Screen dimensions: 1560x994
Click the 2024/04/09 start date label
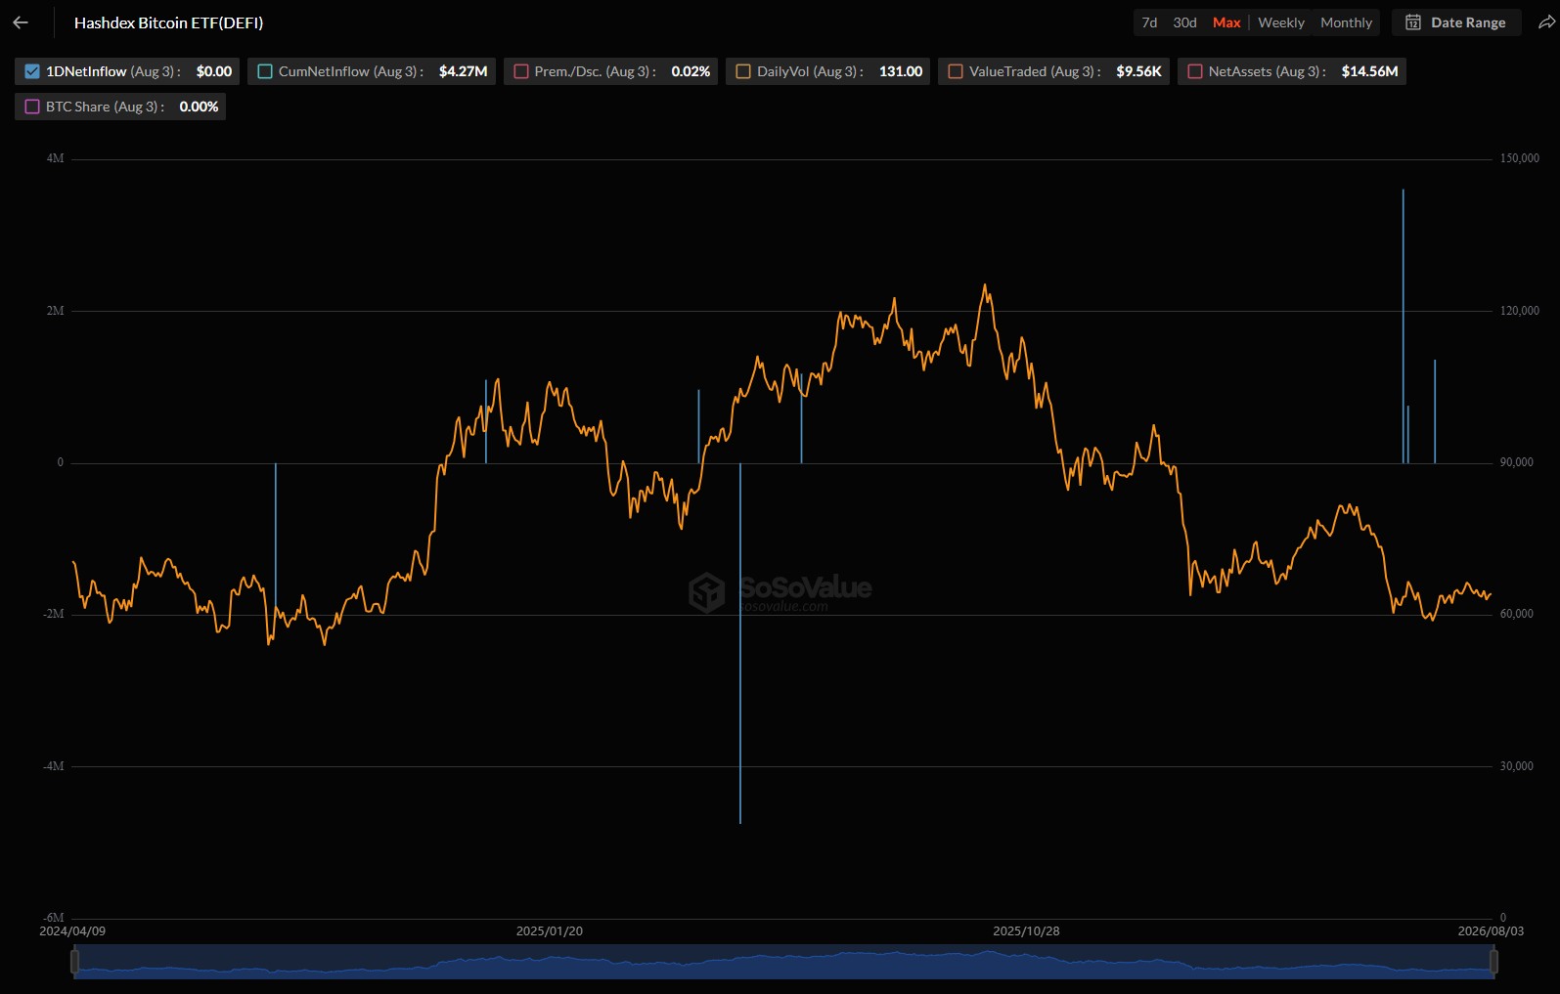coord(72,931)
